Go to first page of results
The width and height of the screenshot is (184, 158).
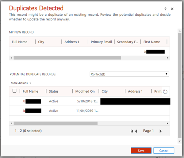point(132,131)
